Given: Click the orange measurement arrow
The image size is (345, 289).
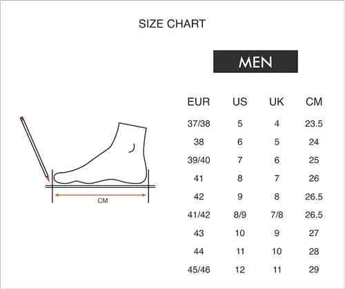Looking at the screenshot, I should pos(101,195).
